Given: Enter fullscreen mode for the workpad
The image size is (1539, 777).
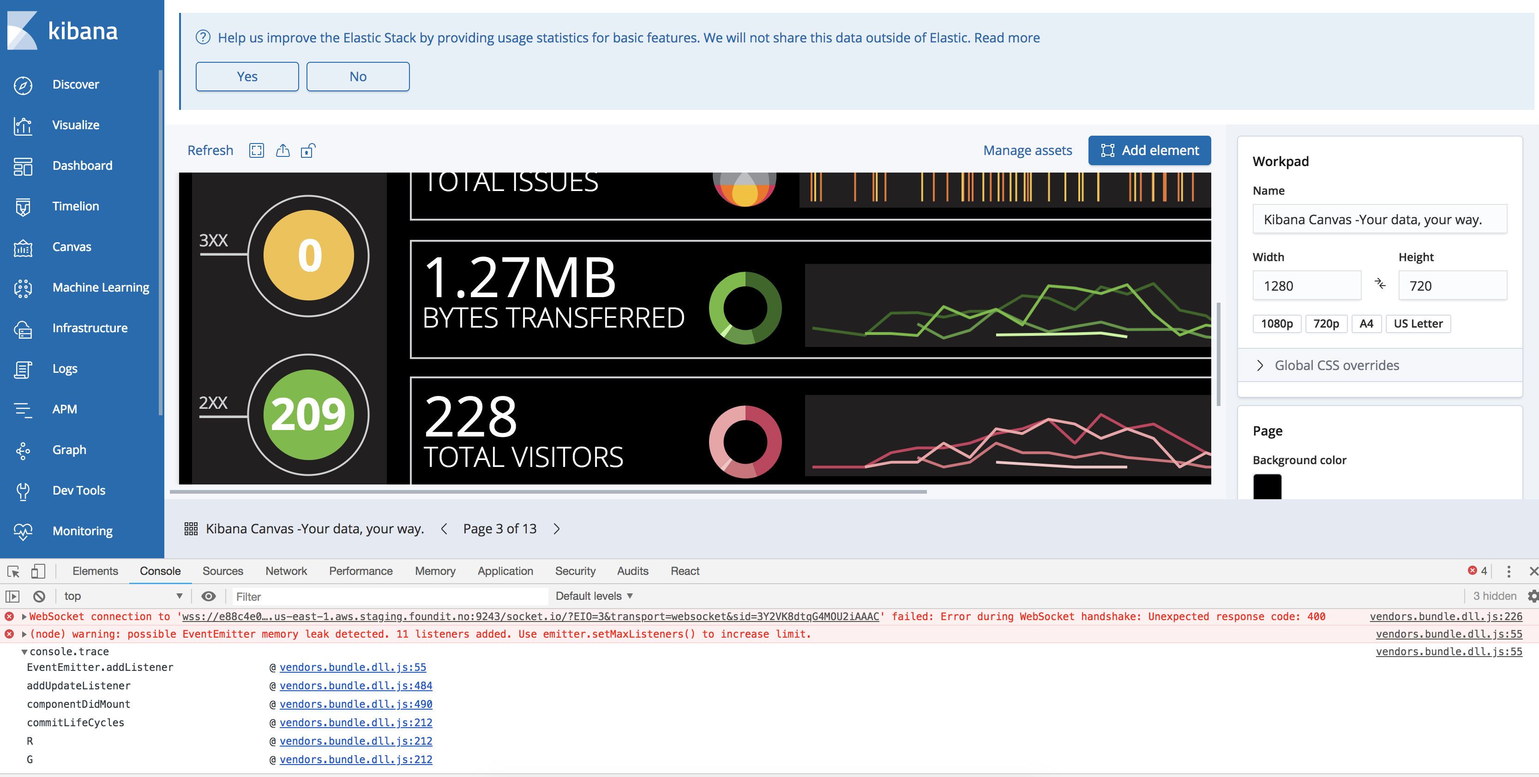Looking at the screenshot, I should [256, 150].
